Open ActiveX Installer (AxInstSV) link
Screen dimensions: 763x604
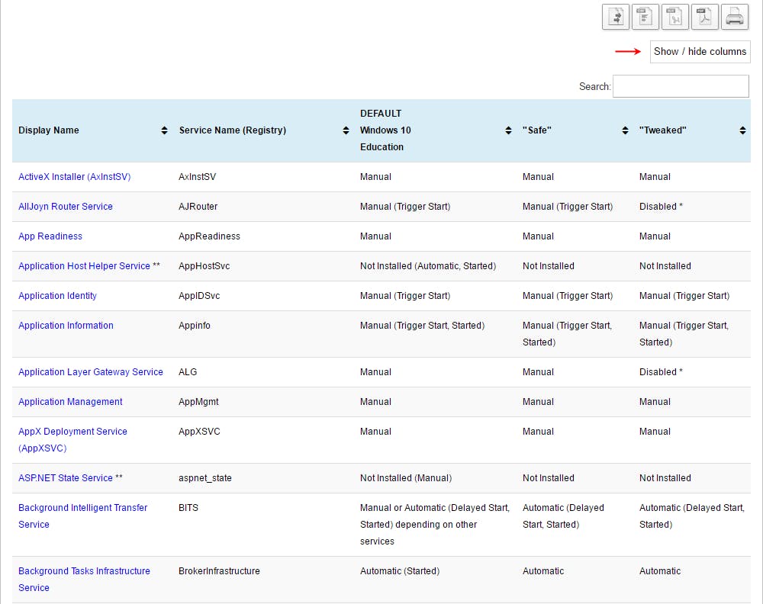[x=74, y=177]
